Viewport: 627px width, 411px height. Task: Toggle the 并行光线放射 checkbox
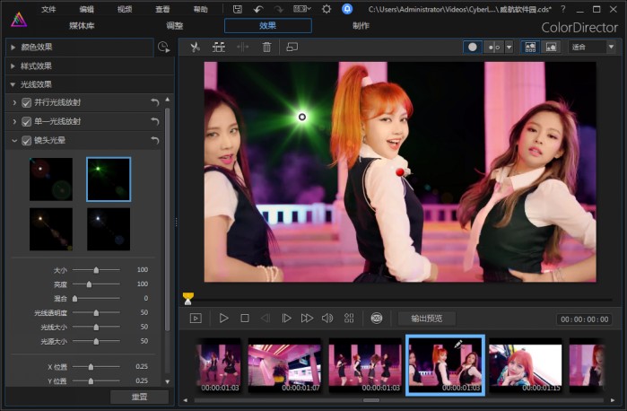click(26, 103)
